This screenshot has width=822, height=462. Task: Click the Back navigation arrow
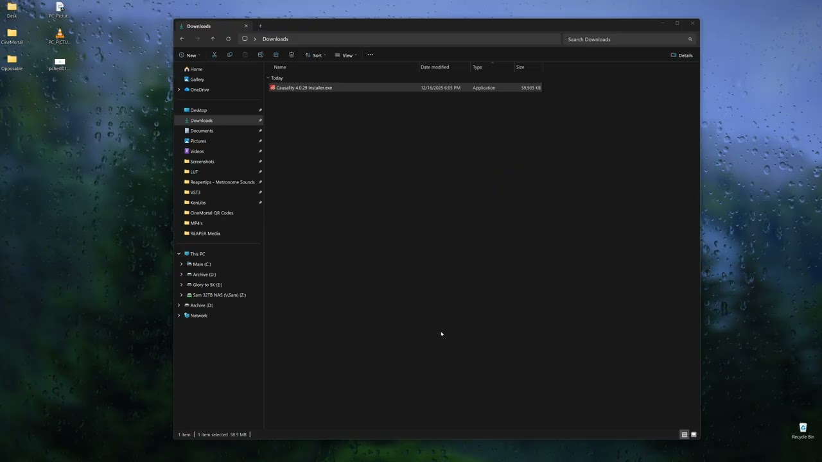(182, 39)
